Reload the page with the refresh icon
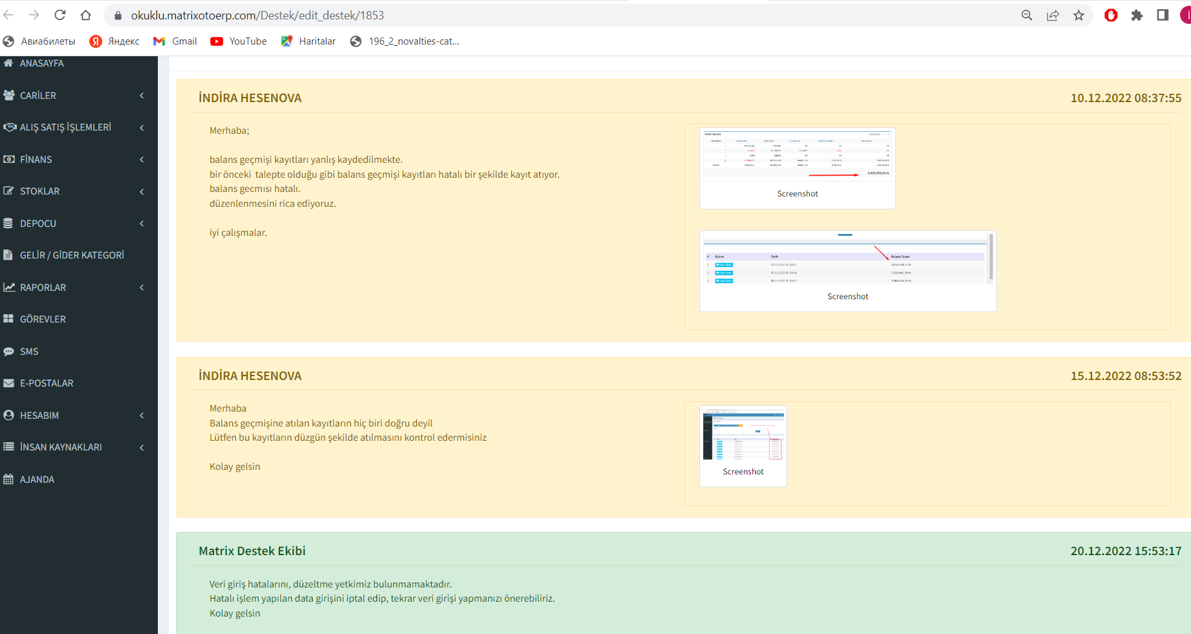1191x634 pixels. 60,16
